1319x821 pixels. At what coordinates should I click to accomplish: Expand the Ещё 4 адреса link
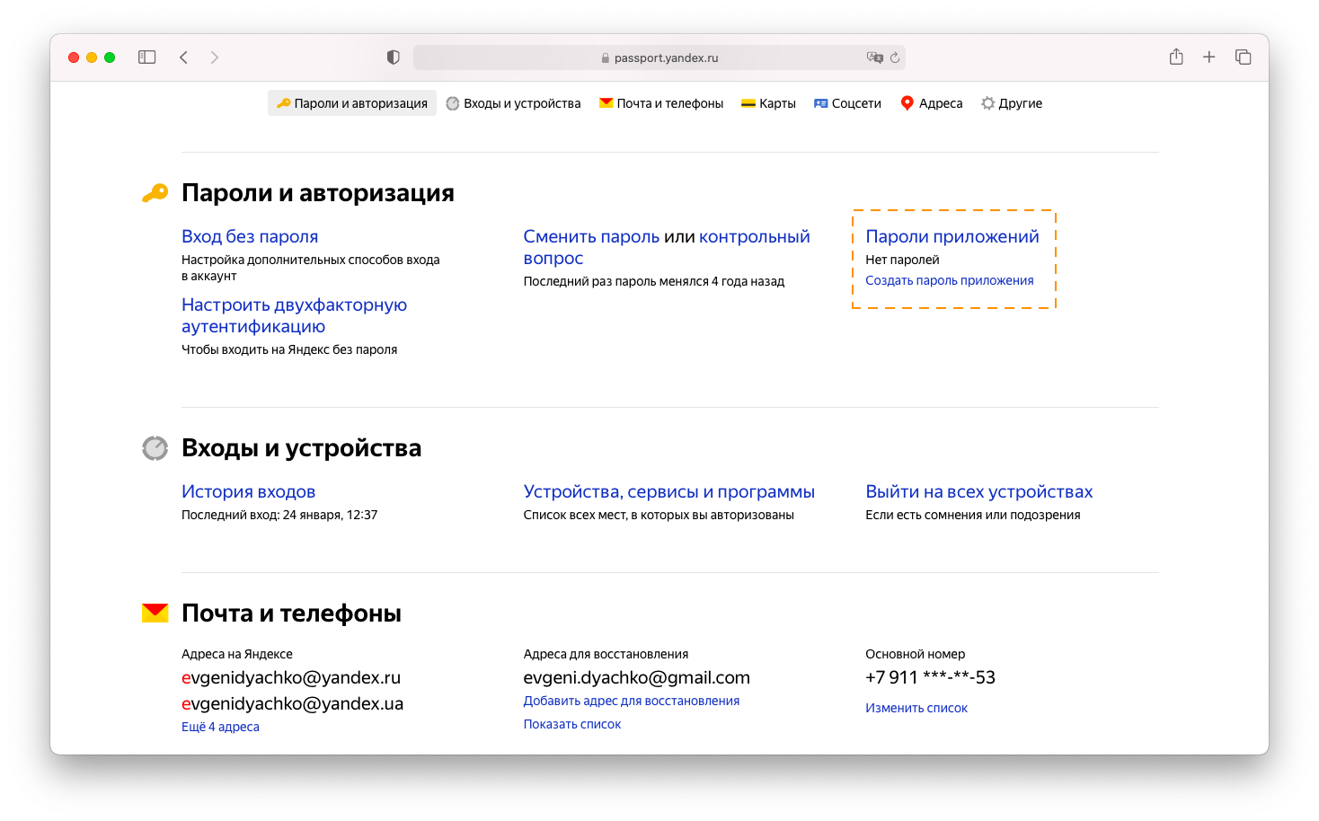(x=220, y=727)
